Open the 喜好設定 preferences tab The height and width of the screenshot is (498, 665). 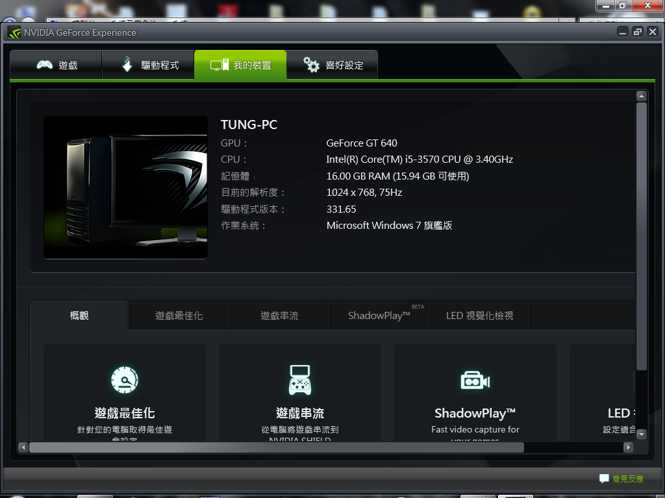point(332,65)
